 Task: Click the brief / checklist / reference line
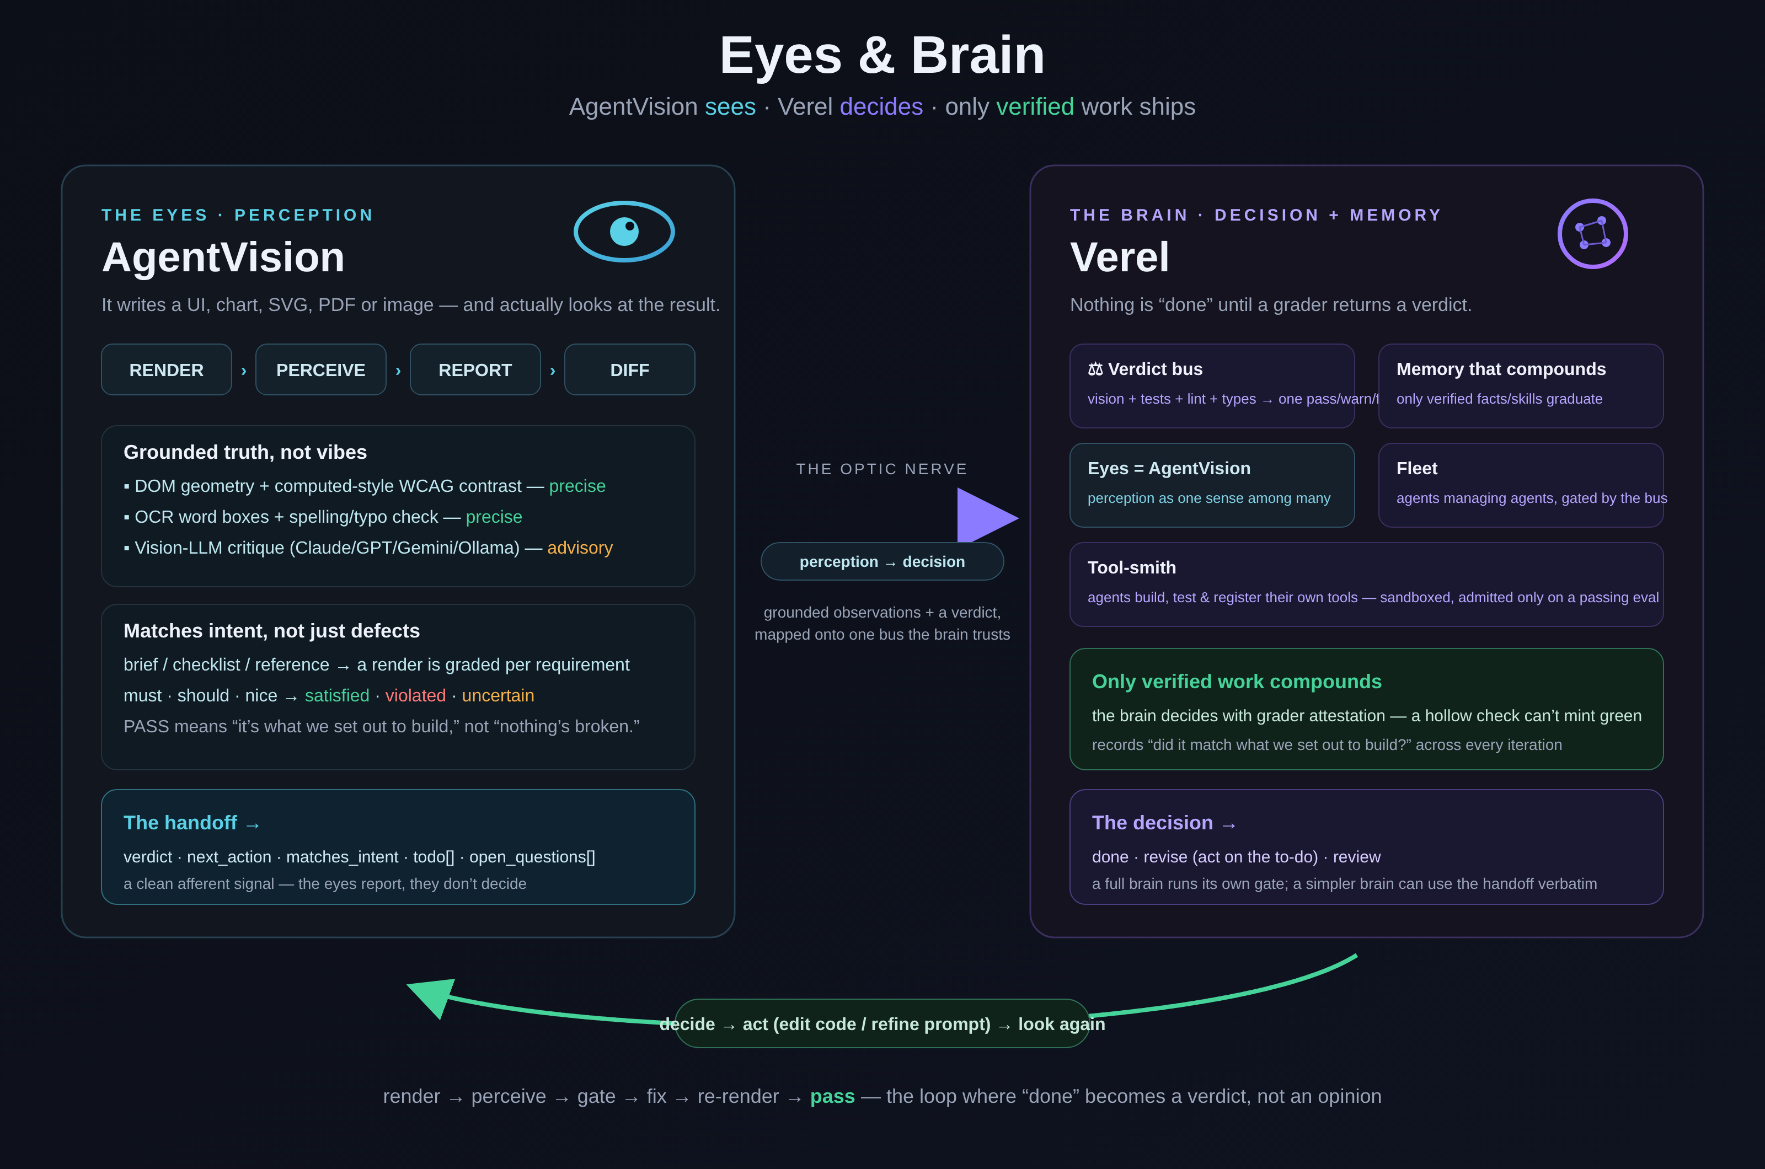[377, 665]
